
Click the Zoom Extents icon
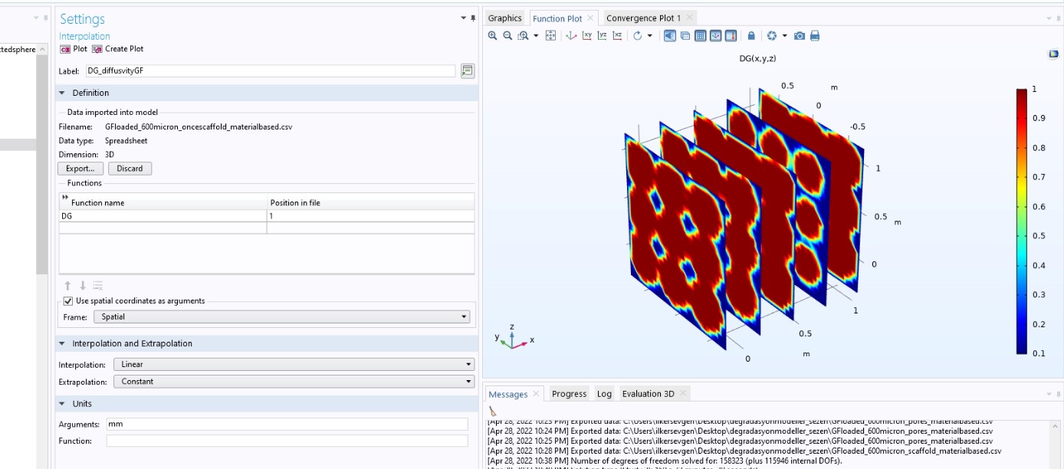550,36
